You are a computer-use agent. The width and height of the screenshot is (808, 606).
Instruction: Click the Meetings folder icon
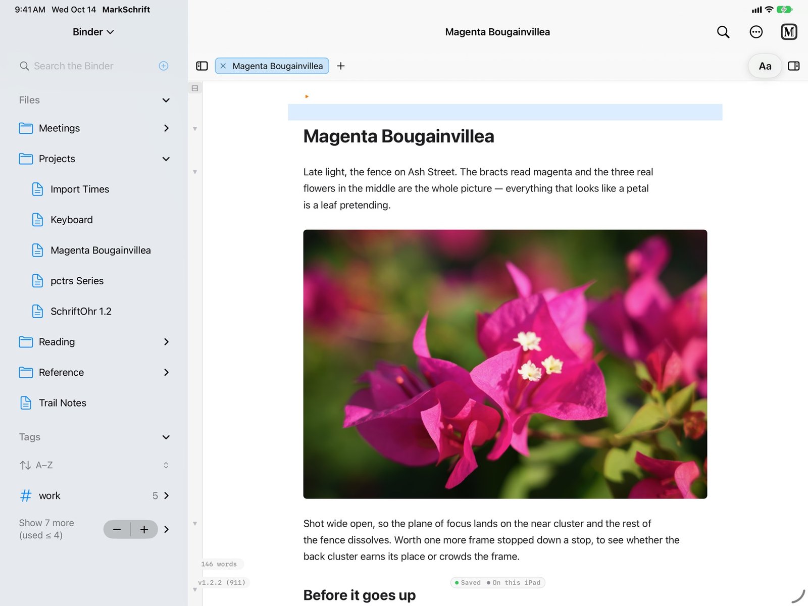click(26, 128)
